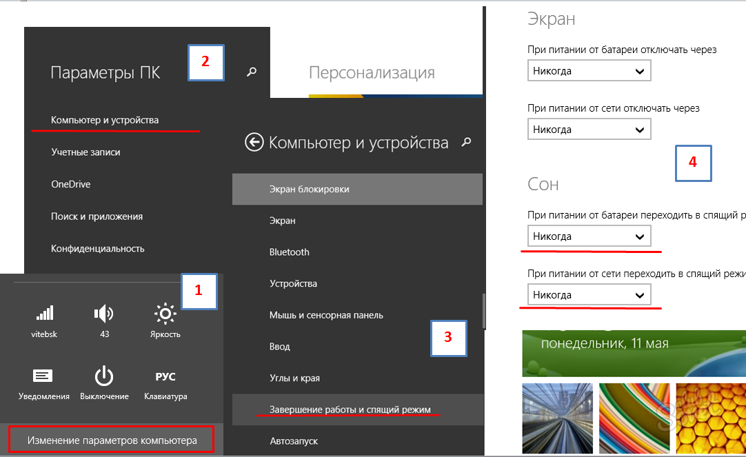Click the search icon beside Параметры ПК
Viewport: 746px width, 457px height.
pos(252,72)
